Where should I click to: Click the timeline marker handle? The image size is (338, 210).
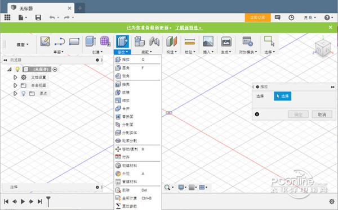[48, 202]
